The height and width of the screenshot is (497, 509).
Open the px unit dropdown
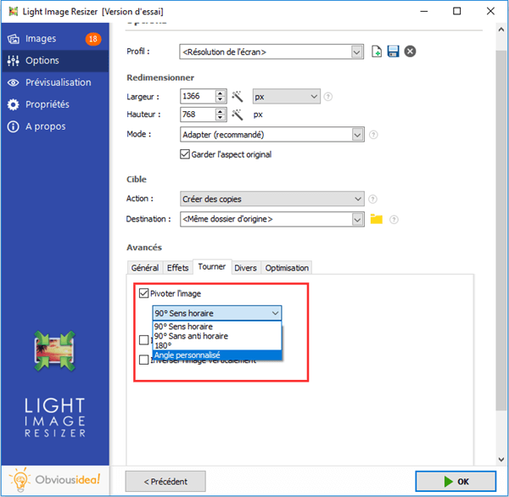(x=287, y=97)
